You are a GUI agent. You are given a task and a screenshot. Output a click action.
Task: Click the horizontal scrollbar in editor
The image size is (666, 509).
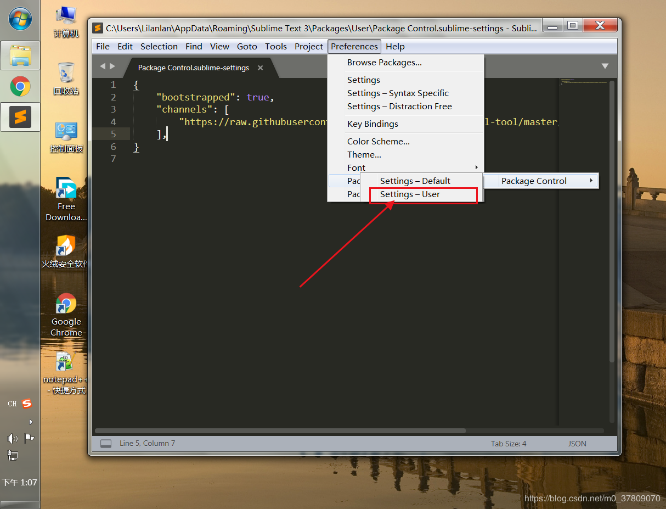click(x=280, y=431)
